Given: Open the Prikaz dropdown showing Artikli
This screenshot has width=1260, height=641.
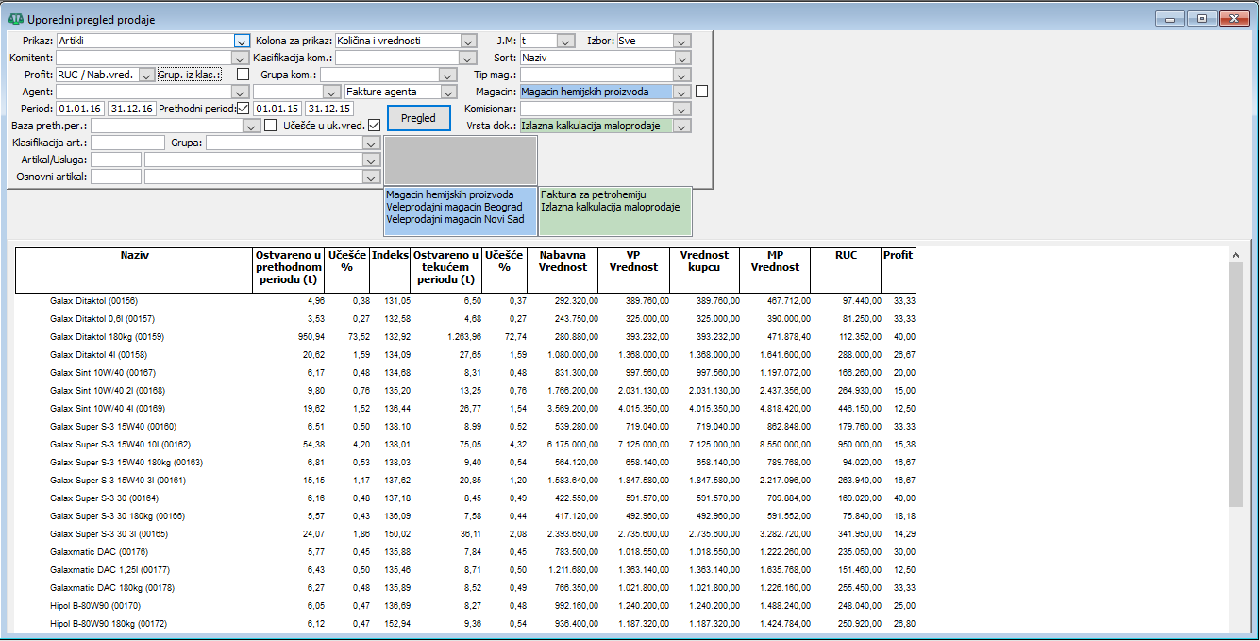Looking at the screenshot, I should tap(242, 42).
